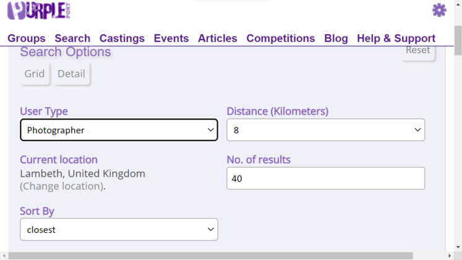
Task: Click the PurplePort logo
Action: (x=38, y=11)
